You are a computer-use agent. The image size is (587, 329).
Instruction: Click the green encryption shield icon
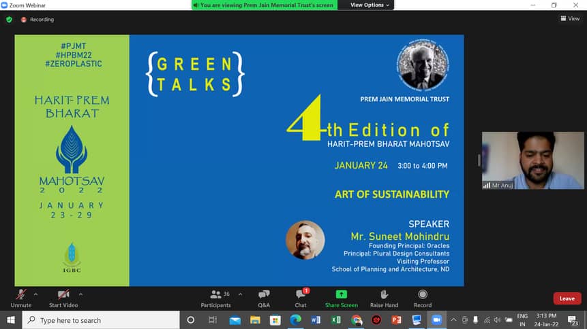tap(9, 20)
